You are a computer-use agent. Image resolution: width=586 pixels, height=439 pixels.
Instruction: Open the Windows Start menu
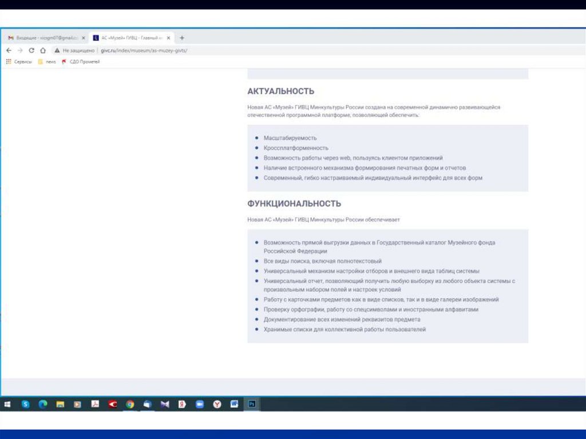(x=7, y=404)
